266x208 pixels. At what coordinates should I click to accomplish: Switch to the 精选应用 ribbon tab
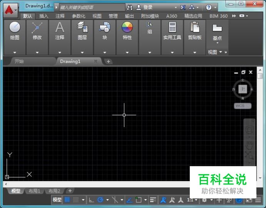click(x=193, y=16)
